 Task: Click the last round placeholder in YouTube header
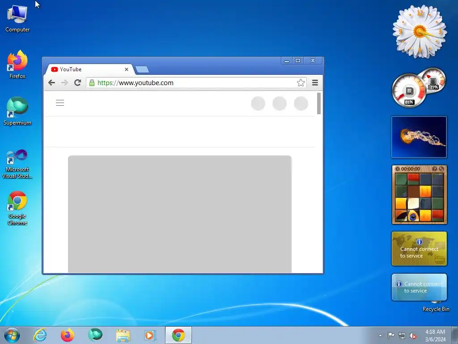click(301, 103)
